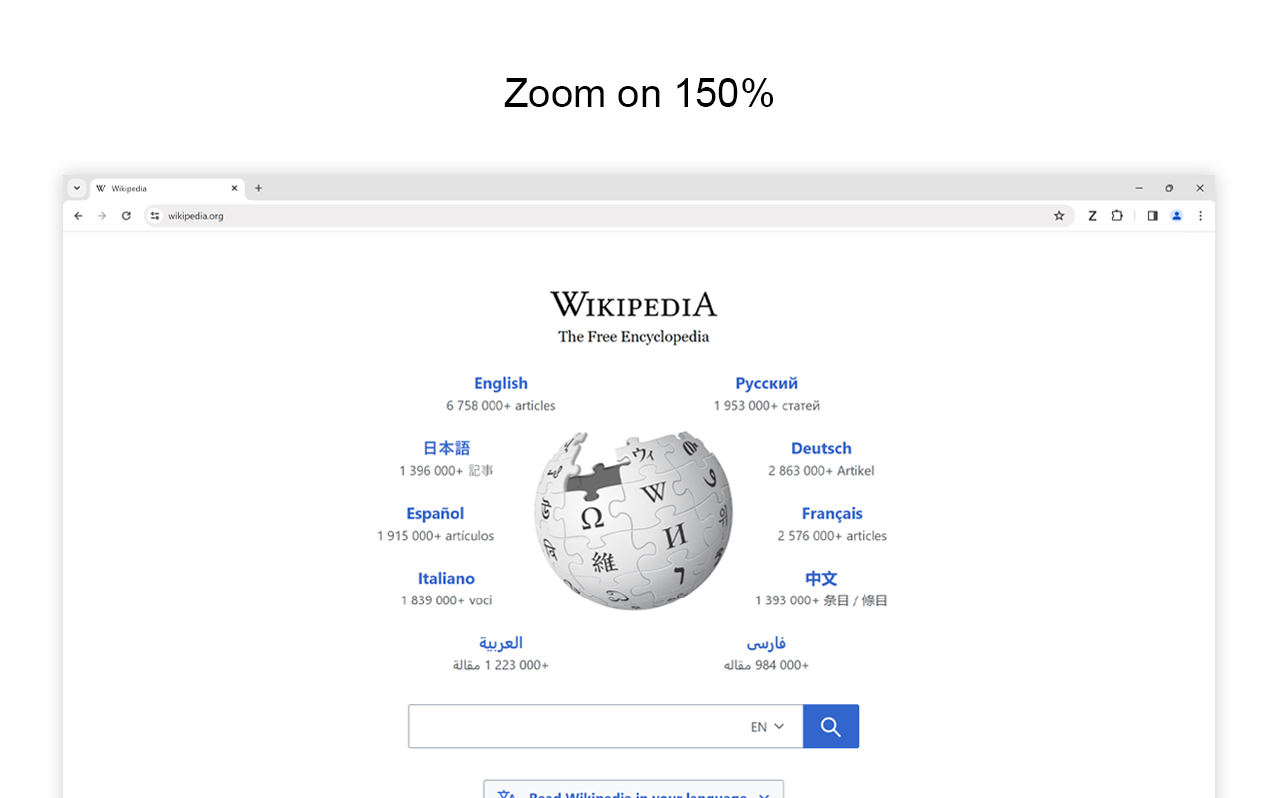Click the side panel icon

pyautogui.click(x=1152, y=215)
